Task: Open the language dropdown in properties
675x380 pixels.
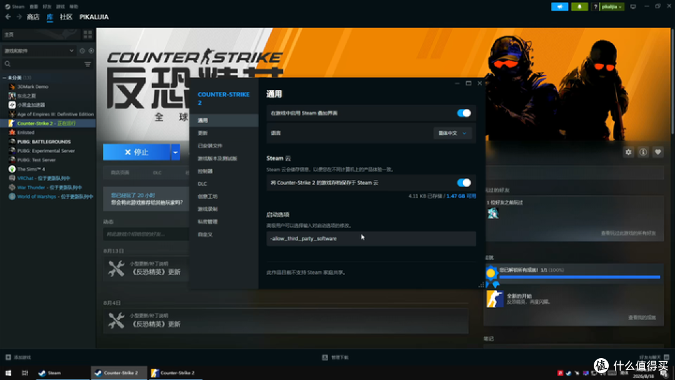Action: point(452,133)
